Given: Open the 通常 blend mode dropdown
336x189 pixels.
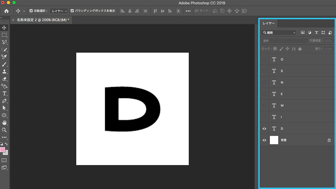Looking at the screenshot, I should (x=285, y=41).
